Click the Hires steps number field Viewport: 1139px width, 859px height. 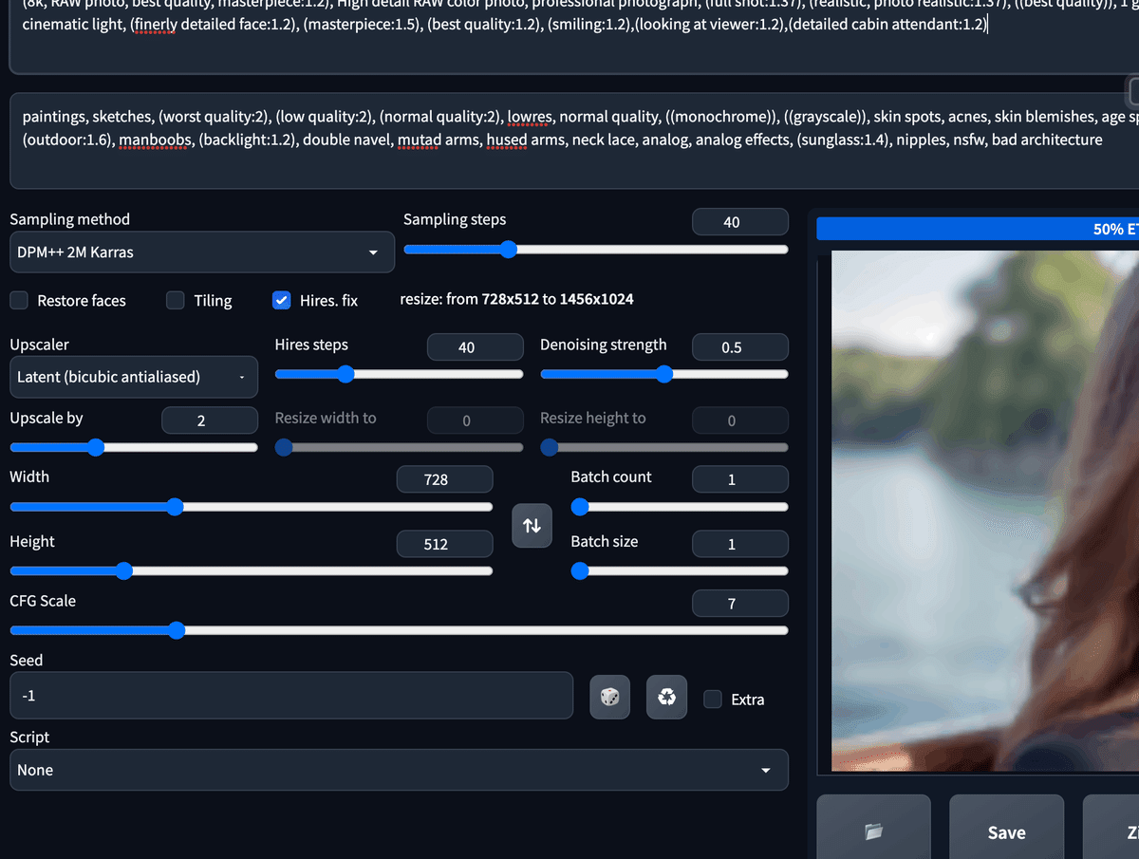point(476,347)
